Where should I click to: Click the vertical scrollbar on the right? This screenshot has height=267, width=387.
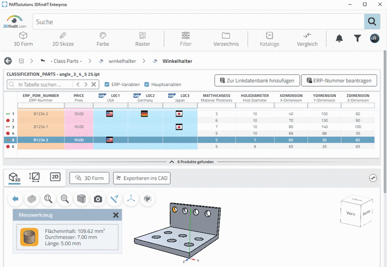(385, 122)
